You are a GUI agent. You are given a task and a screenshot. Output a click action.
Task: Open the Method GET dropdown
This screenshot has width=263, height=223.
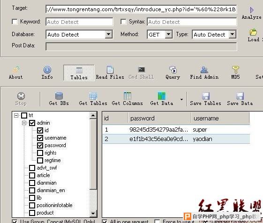[169, 34]
